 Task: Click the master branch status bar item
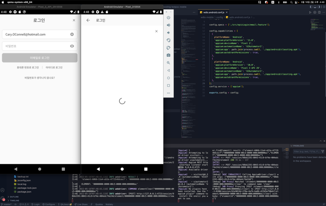(x=6, y=204)
